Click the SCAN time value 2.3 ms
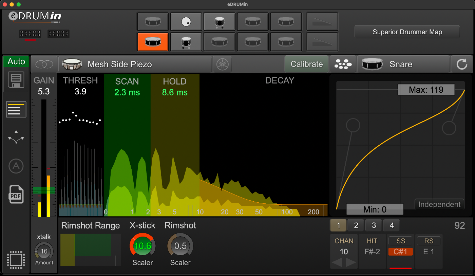The height and width of the screenshot is (276, 475). 127,92
